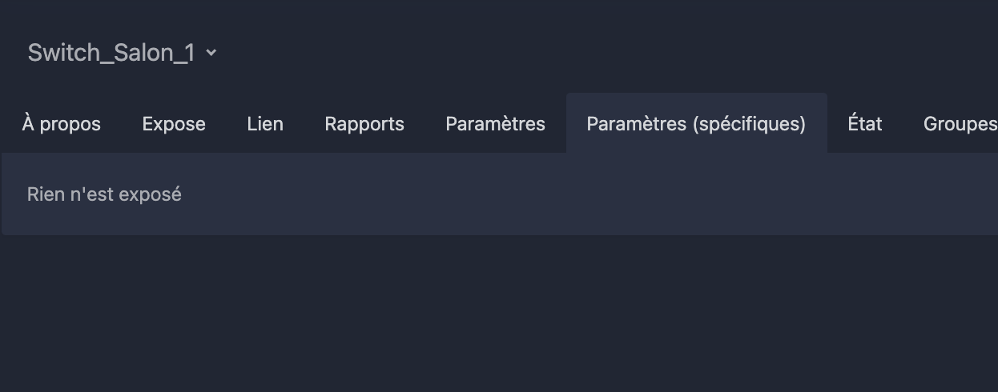Show device state via État
The height and width of the screenshot is (392, 998).
tap(865, 124)
